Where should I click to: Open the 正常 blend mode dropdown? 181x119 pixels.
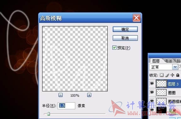coord(175,67)
